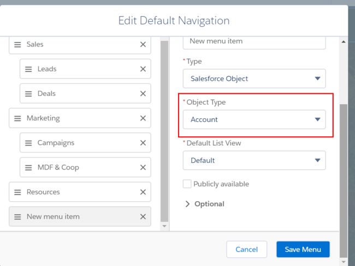Open the Object Type Account dropdown
This screenshot has width=355, height=266.
[254, 119]
